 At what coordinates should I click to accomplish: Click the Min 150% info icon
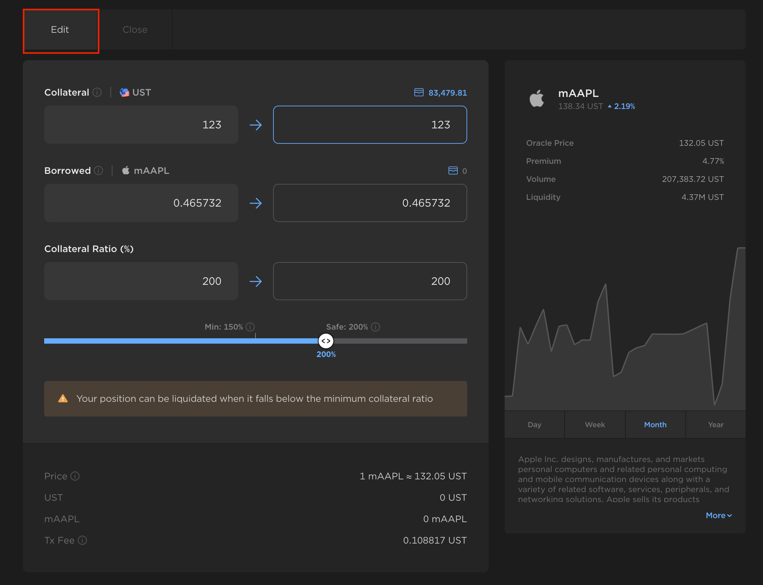(x=250, y=327)
